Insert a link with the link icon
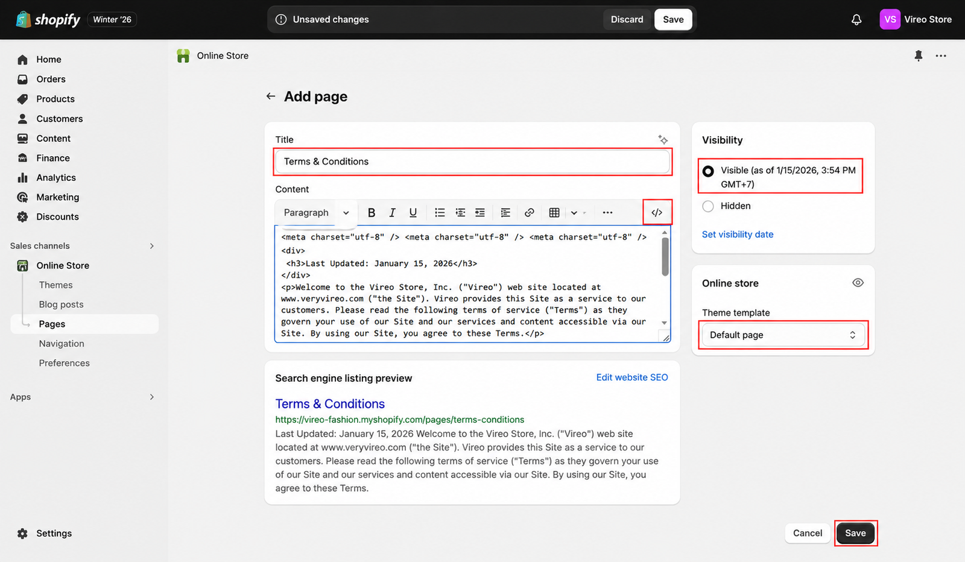Screen dimensions: 965x562 tap(529, 212)
